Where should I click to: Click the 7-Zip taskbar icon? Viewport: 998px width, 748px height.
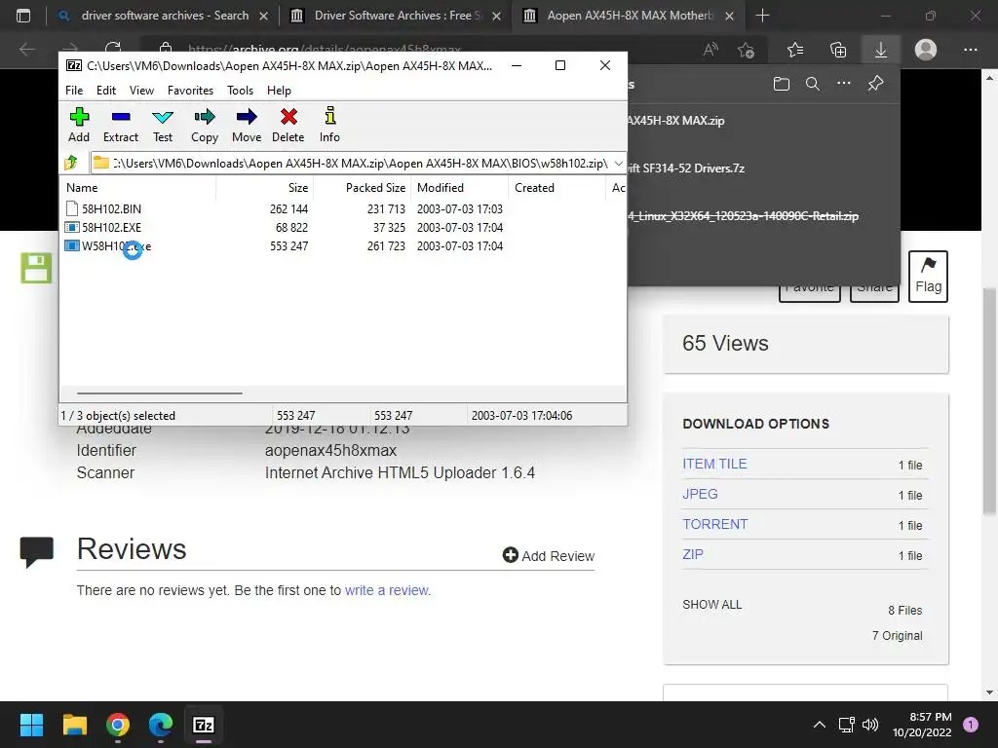click(x=203, y=725)
